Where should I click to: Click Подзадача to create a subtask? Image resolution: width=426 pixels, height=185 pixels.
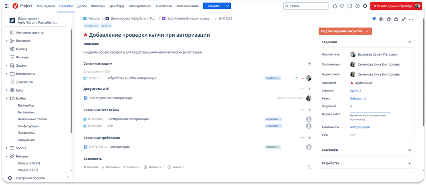click(x=111, y=167)
